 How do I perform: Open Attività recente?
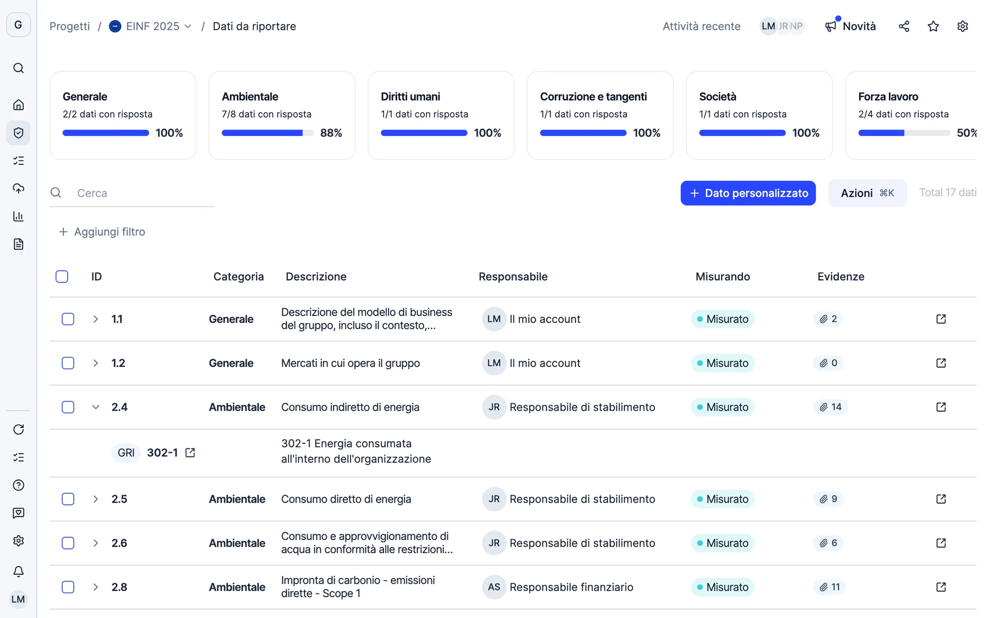click(x=701, y=26)
